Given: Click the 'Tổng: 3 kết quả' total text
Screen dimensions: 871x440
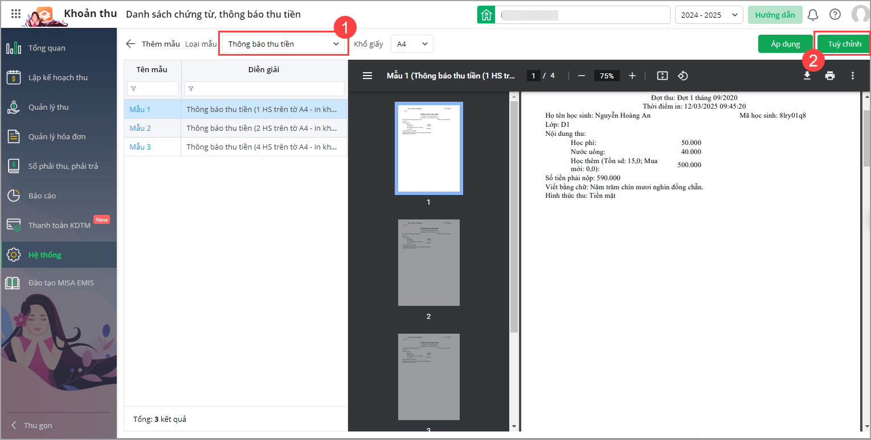Looking at the screenshot, I should pyautogui.click(x=160, y=420).
